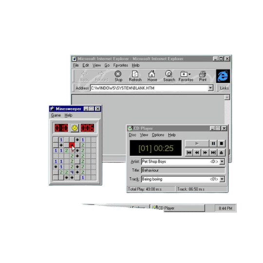Click the Internet Explorer title bar icon
The height and width of the screenshot is (263, 263).
pos(75,59)
